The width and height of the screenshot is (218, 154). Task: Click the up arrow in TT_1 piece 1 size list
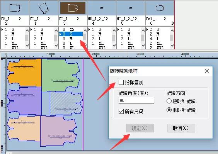[x=56, y=30]
